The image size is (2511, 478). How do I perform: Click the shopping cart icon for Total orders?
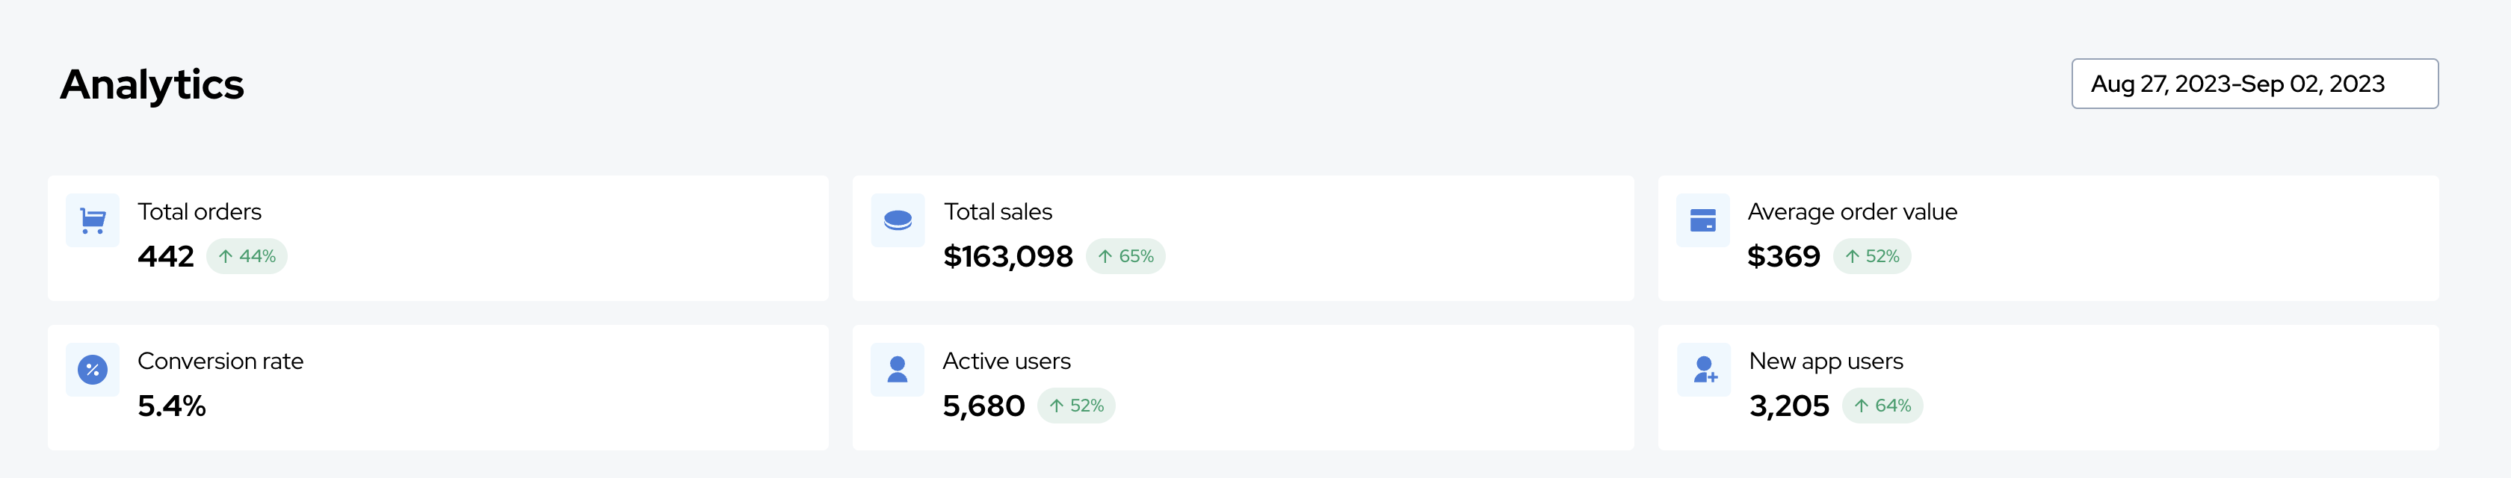pos(93,221)
